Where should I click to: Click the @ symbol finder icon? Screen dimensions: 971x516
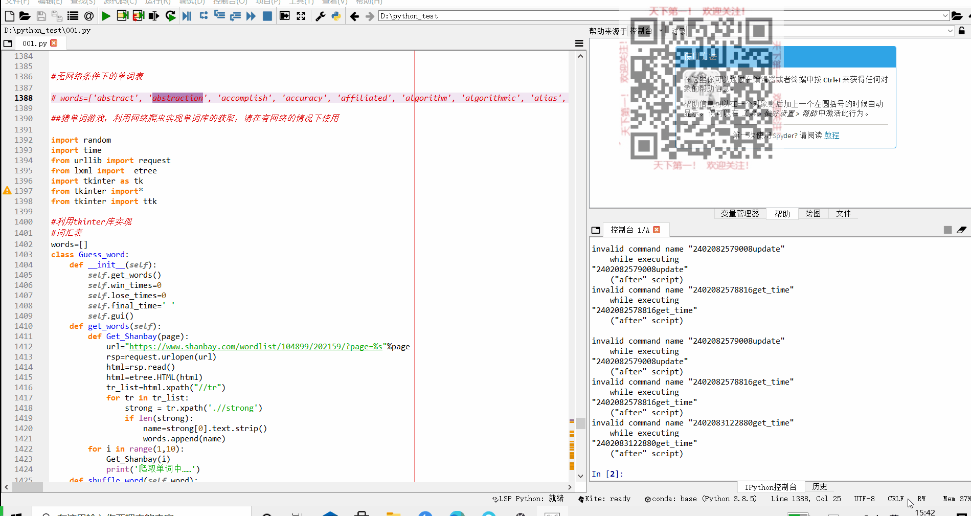coord(89,16)
